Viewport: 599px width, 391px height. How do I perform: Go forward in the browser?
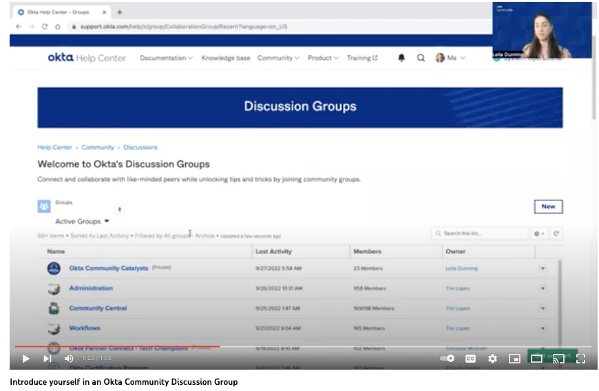click(31, 26)
